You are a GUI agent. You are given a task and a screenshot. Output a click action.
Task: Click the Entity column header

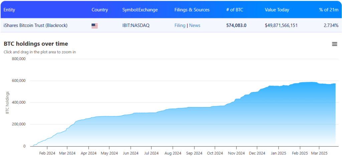pyautogui.click(x=9, y=10)
